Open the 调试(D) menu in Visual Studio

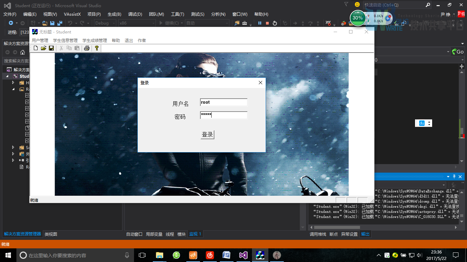(135, 14)
